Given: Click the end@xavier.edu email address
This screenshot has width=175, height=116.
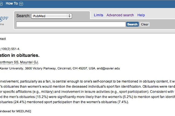Looking at the screenshot, I should (x=108, y=68).
